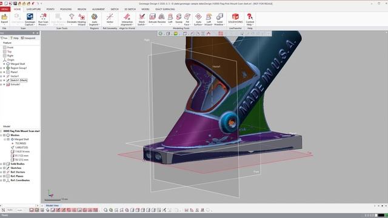Toggle the Meshes visibility checkbox

[4, 135]
